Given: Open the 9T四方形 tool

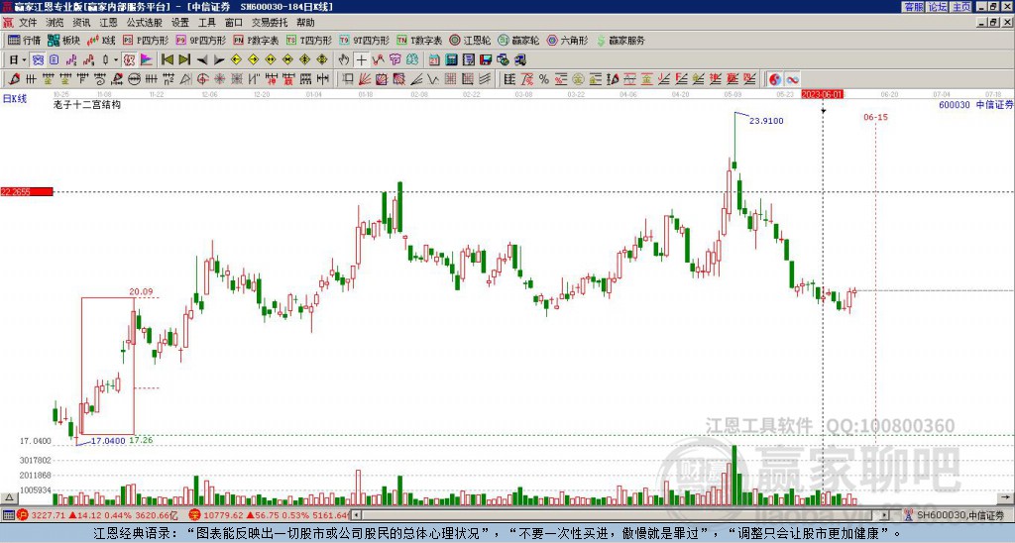Looking at the screenshot, I should pyautogui.click(x=364, y=40).
